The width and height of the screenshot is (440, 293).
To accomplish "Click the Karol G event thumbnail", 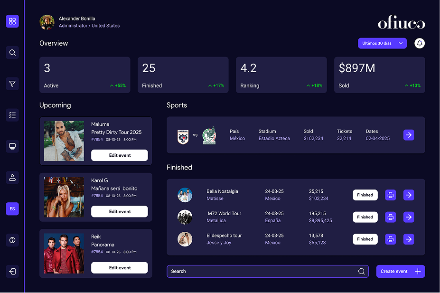I will coord(64,198).
